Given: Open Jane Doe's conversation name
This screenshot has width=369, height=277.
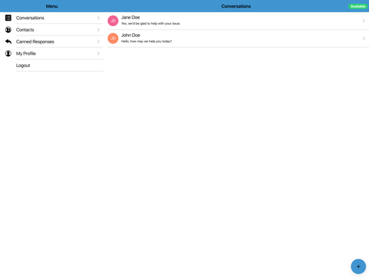Looking at the screenshot, I should 130,17.
